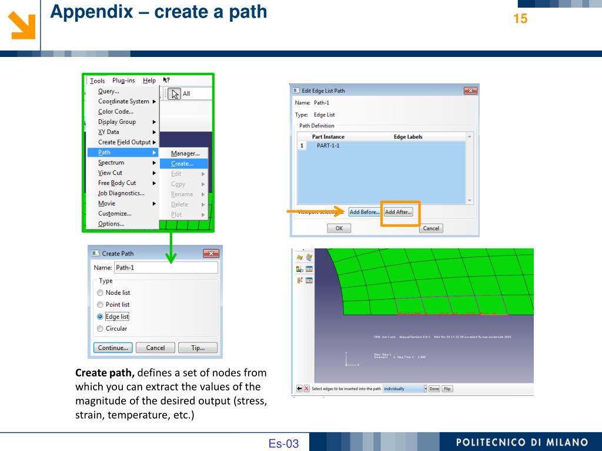The height and width of the screenshot is (451, 602).
Task: Click the toolbox icon with red lines
Action: click(x=299, y=280)
